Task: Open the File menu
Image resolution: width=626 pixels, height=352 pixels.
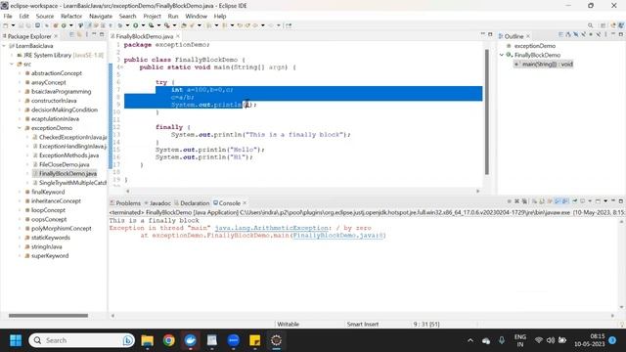Action: (8, 16)
